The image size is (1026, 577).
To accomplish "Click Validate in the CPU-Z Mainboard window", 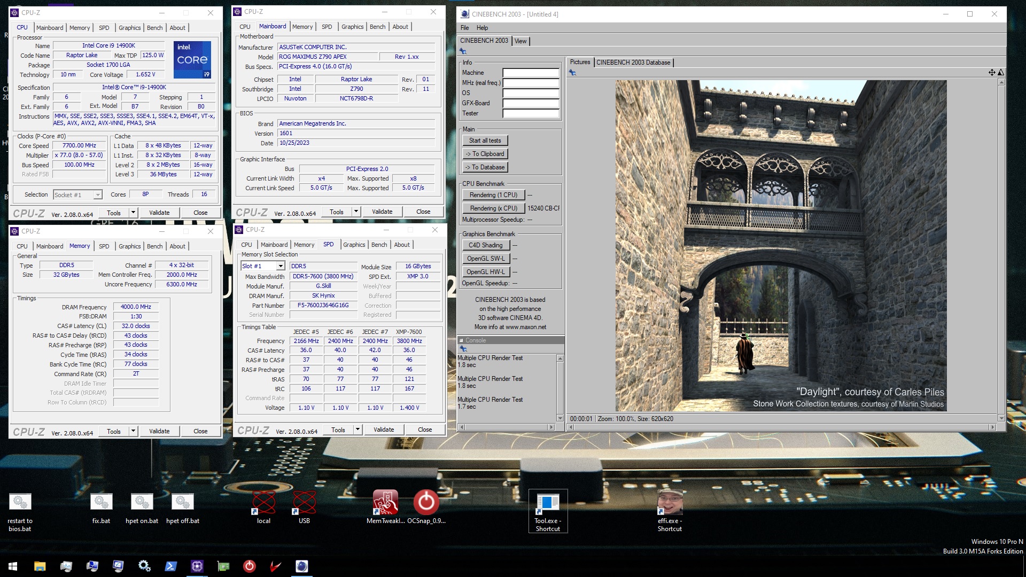I will click(382, 212).
